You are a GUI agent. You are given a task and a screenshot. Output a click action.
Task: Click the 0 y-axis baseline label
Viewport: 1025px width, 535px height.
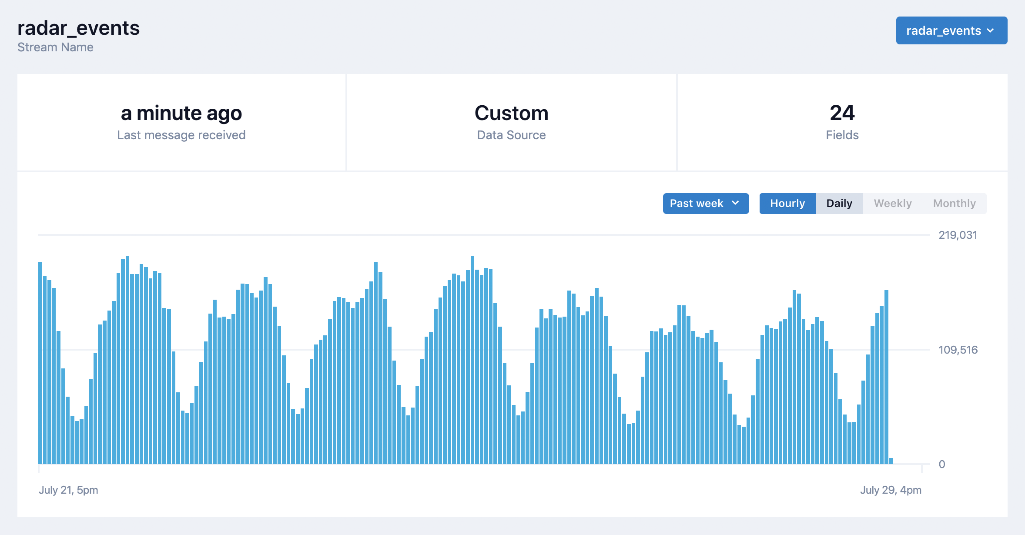[x=941, y=464]
